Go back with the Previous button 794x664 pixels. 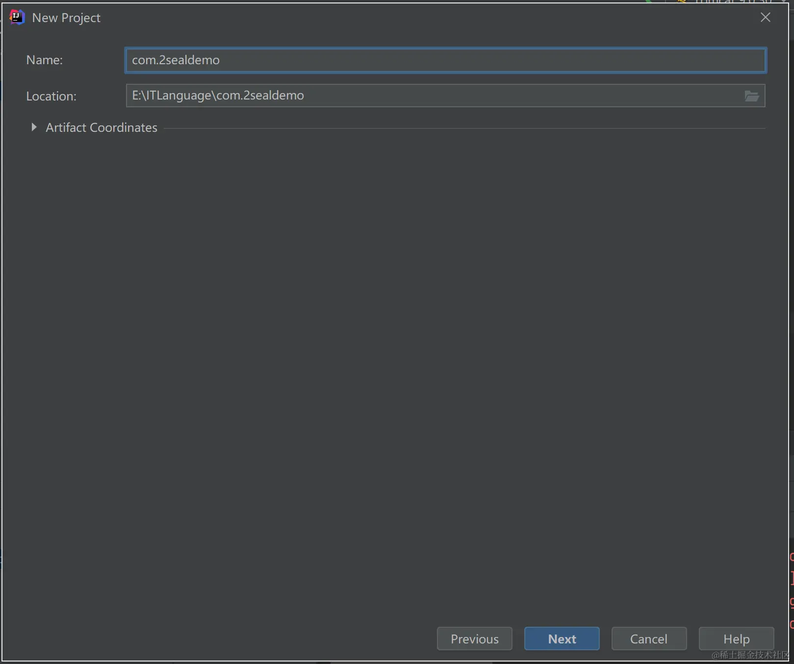point(474,639)
